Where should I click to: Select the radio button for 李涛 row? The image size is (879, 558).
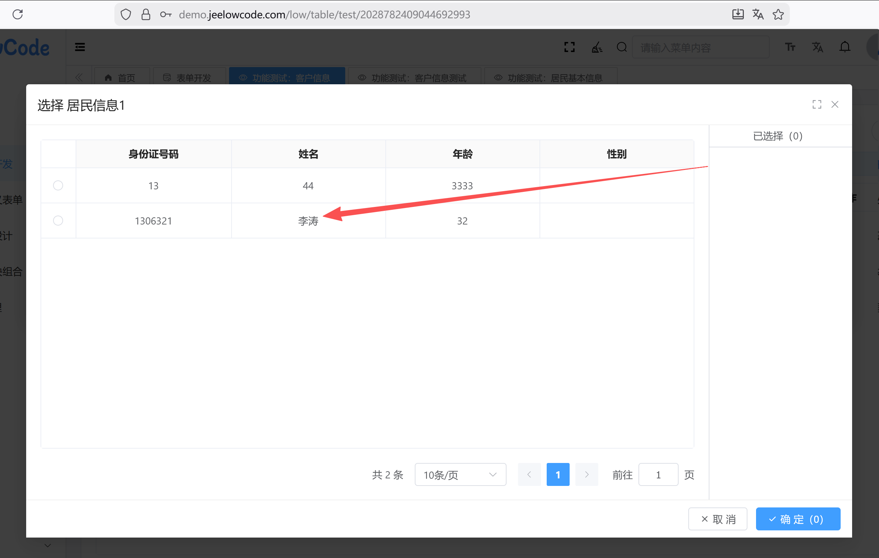coord(58,221)
